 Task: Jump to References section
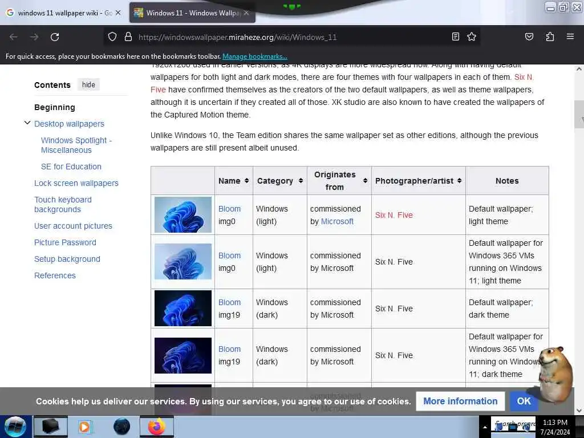(55, 275)
